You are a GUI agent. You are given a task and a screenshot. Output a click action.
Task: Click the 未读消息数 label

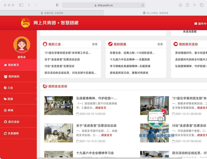tap(190, 32)
